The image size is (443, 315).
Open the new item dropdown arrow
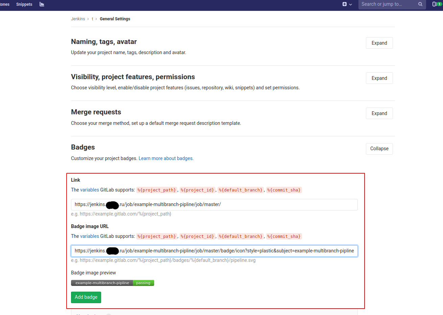(x=351, y=4)
